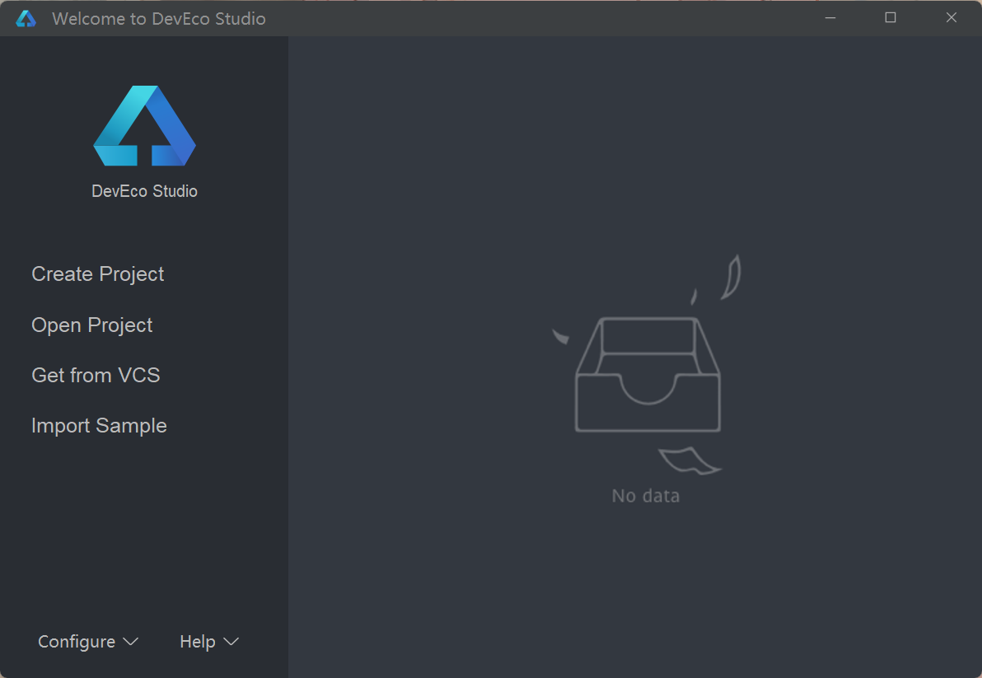Viewport: 982px width, 678px height.
Task: Click the 'No data' text
Action: click(x=646, y=496)
